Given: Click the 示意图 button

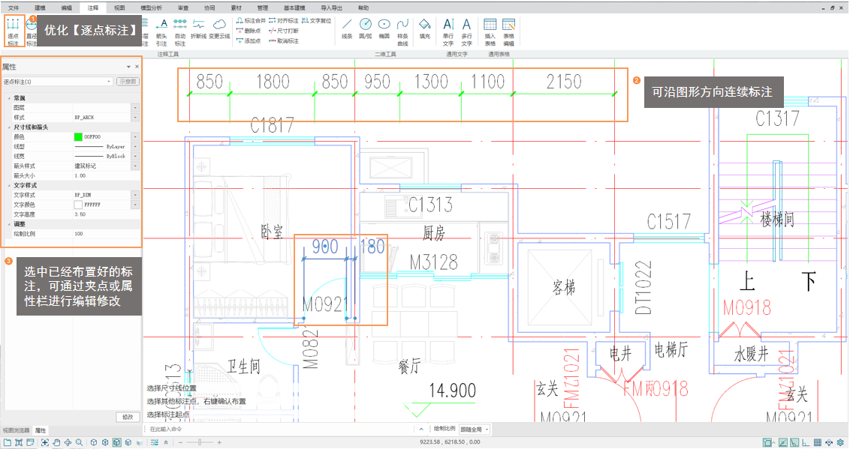Looking at the screenshot, I should point(128,81).
